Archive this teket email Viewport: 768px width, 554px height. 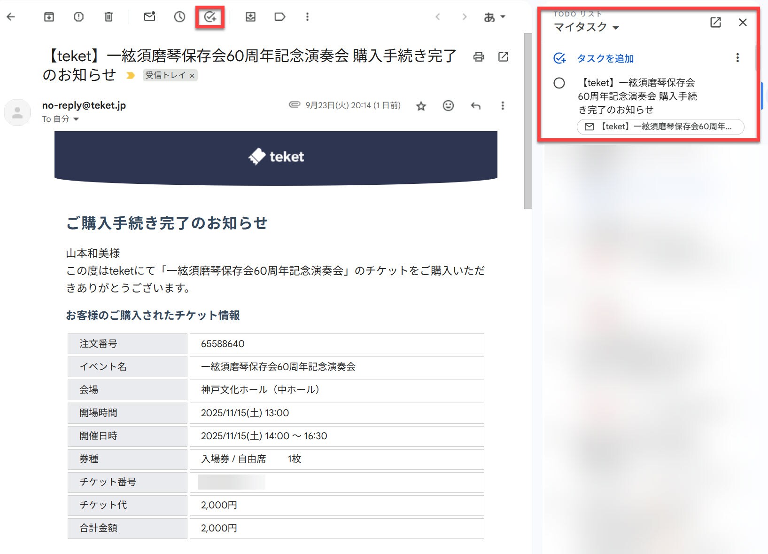click(49, 17)
